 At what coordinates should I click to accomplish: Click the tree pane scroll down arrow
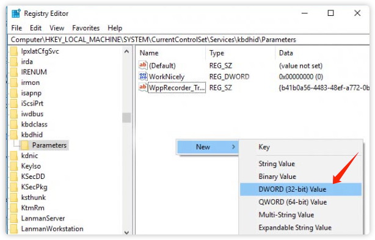[x=127, y=232]
